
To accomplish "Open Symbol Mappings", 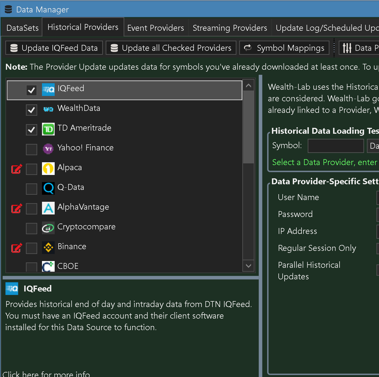I will point(284,48).
